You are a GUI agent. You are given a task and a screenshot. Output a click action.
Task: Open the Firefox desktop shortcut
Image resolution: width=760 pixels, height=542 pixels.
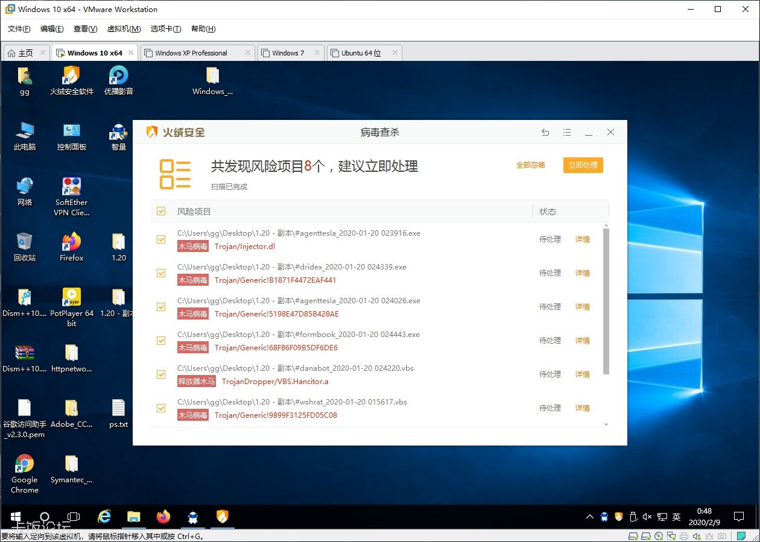(x=72, y=242)
